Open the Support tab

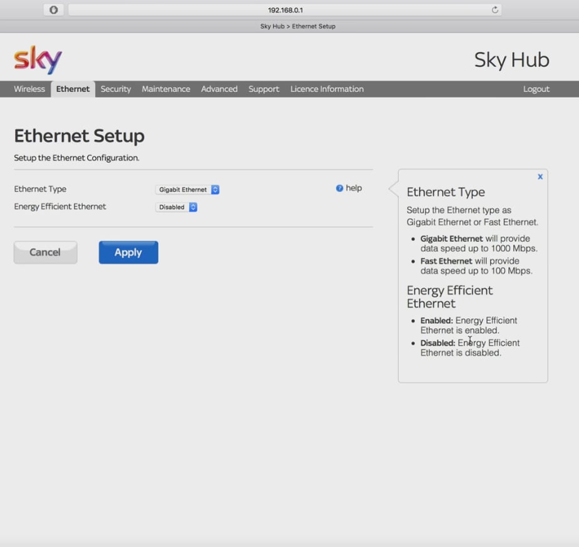[x=264, y=89]
